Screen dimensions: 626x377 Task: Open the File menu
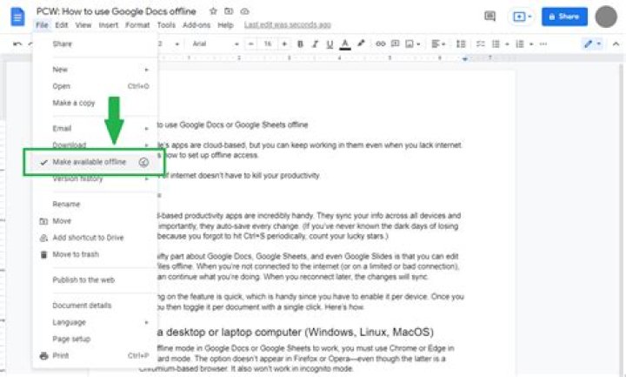pyautogui.click(x=42, y=24)
